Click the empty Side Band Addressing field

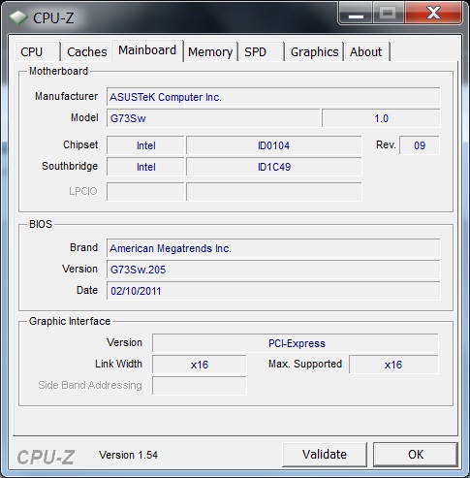click(200, 386)
